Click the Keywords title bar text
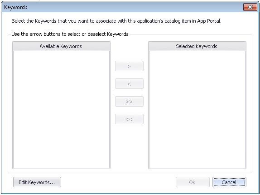 pos(15,7)
